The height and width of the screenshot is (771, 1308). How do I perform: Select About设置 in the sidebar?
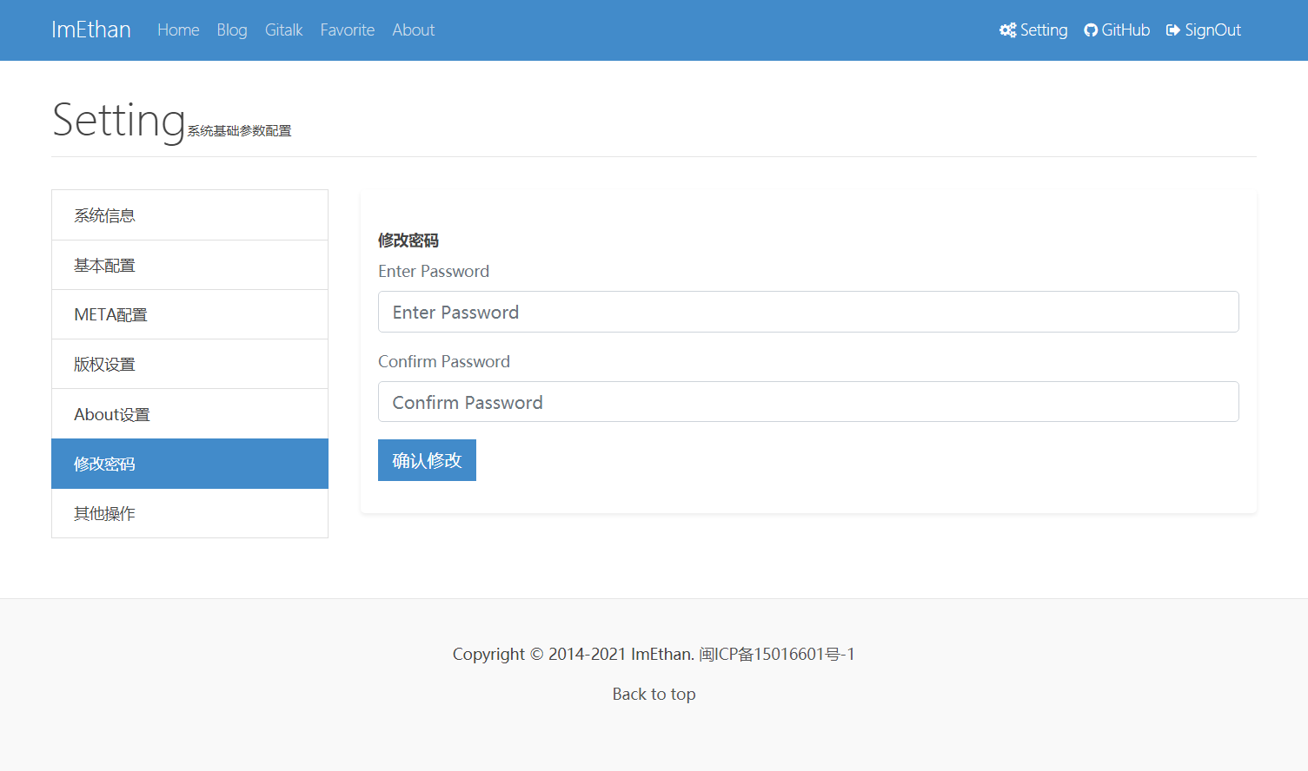point(189,414)
